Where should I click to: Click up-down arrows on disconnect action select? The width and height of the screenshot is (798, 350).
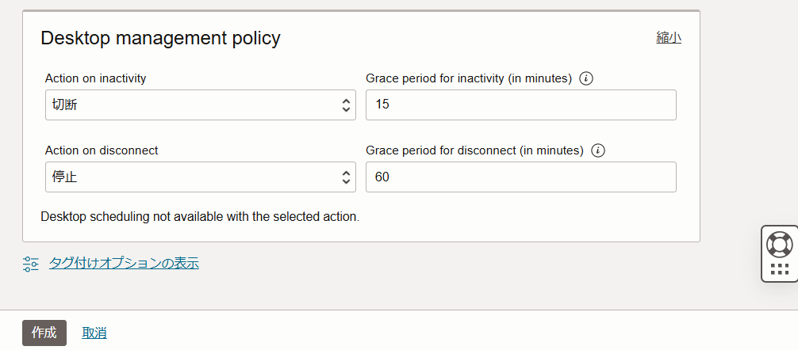[346, 177]
